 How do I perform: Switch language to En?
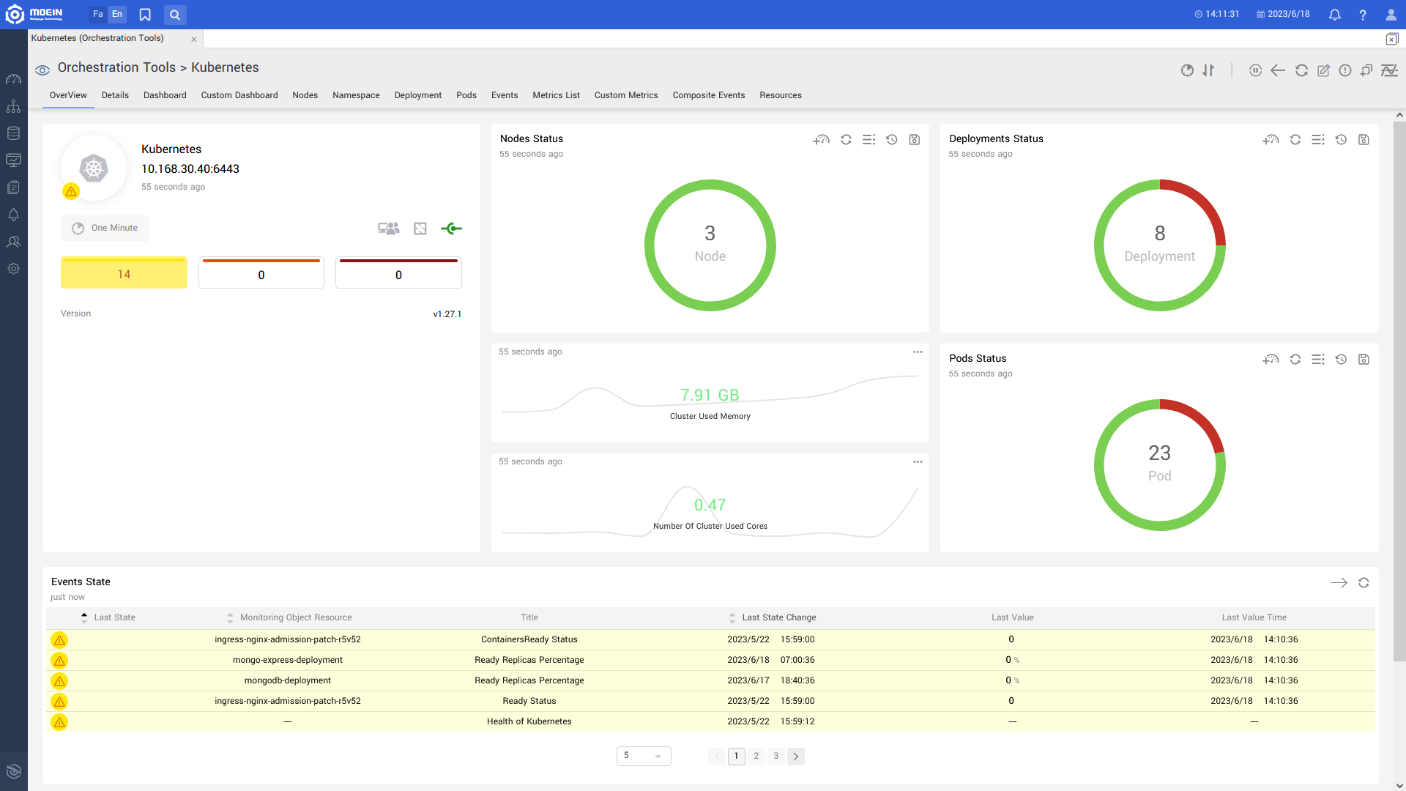tap(117, 15)
